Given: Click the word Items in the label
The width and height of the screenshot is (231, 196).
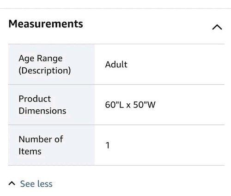Looking at the screenshot, I should [30, 151].
